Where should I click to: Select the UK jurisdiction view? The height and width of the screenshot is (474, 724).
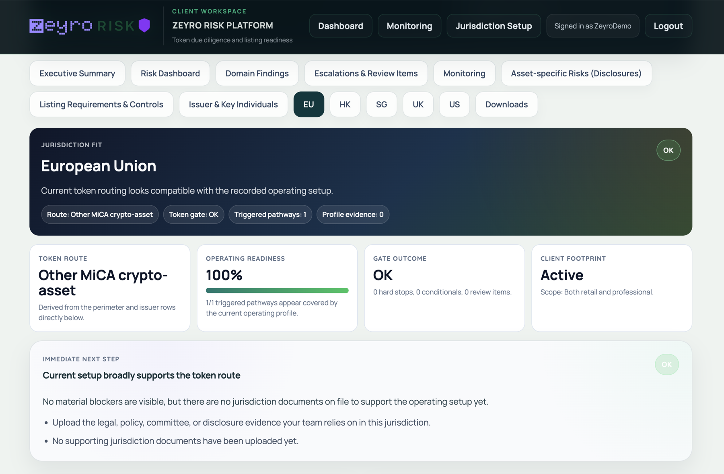(x=418, y=104)
